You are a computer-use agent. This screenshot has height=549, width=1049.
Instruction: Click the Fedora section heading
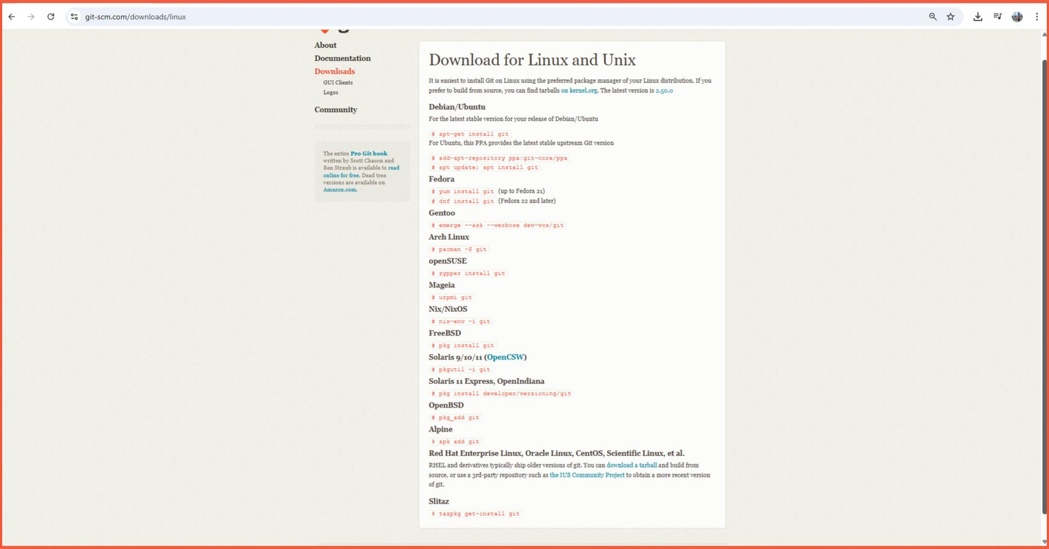[x=441, y=179]
